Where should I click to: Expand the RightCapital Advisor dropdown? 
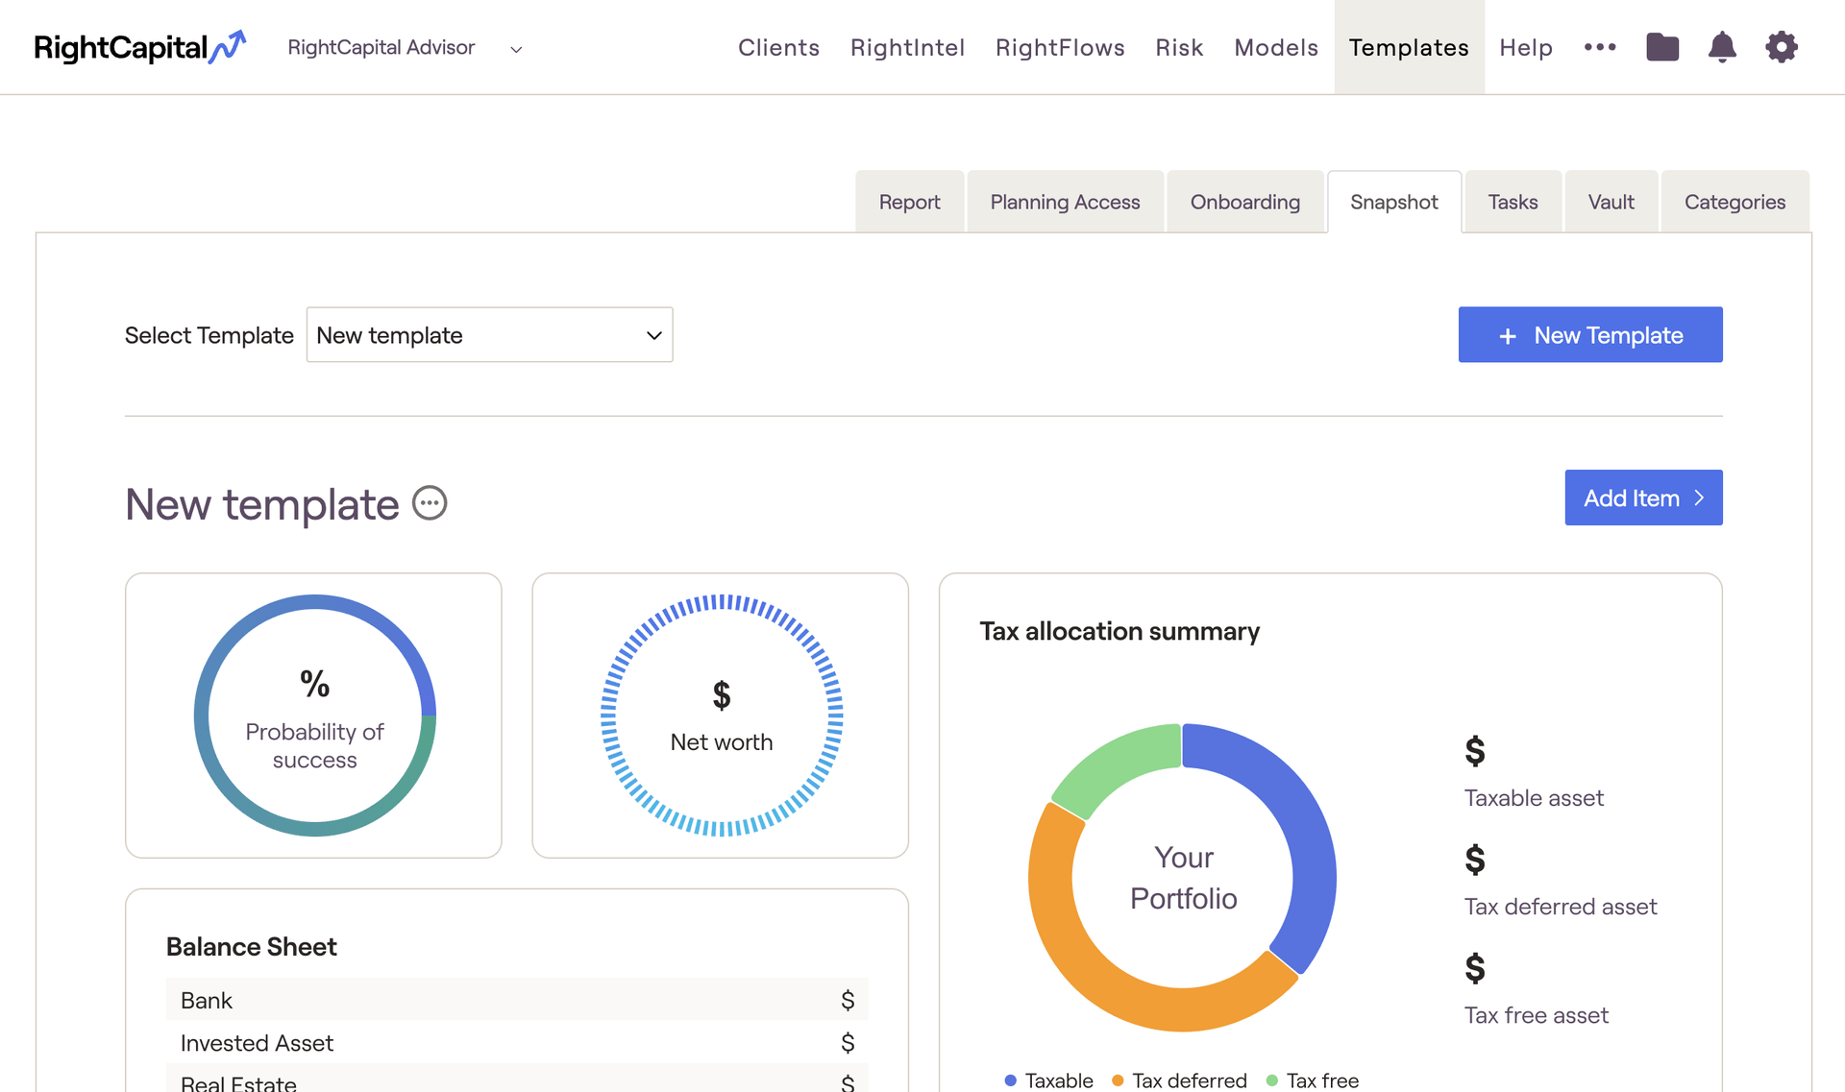point(405,48)
